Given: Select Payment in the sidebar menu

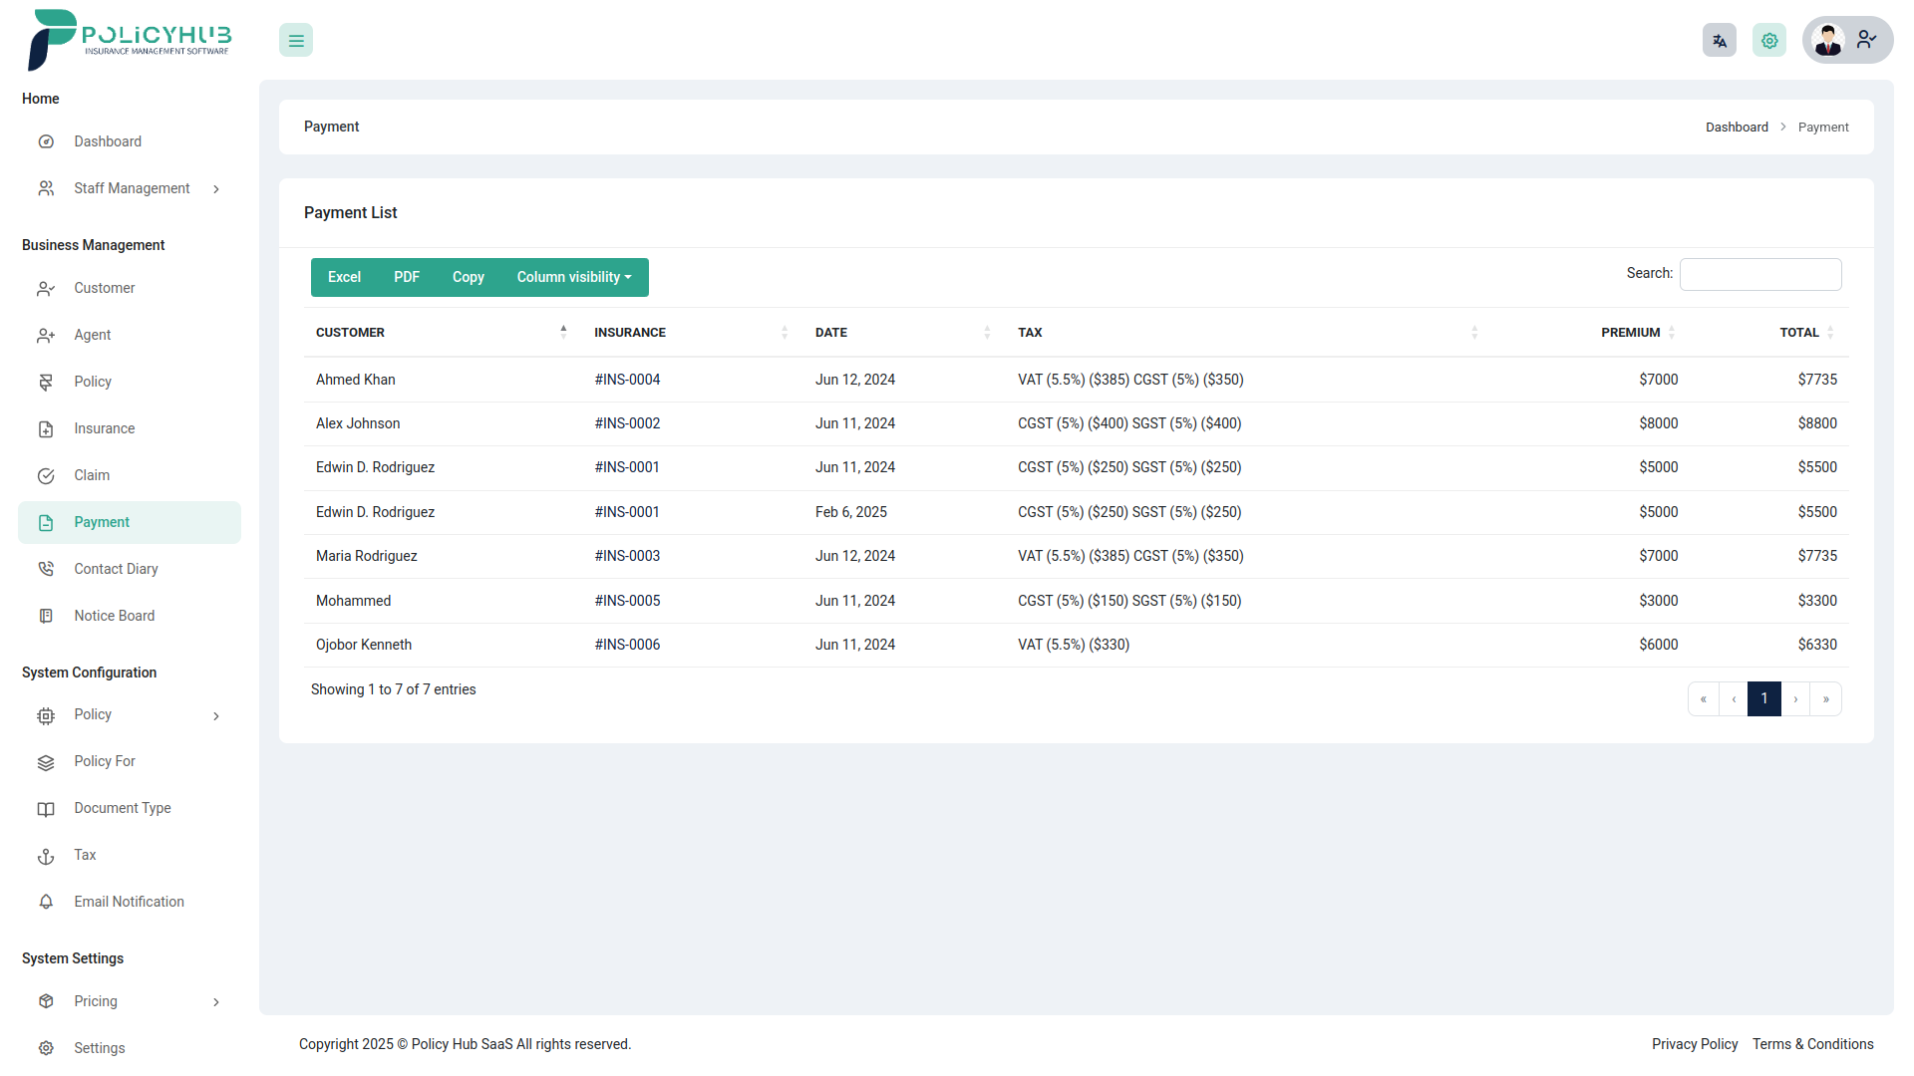Looking at the screenshot, I should [x=103, y=521].
